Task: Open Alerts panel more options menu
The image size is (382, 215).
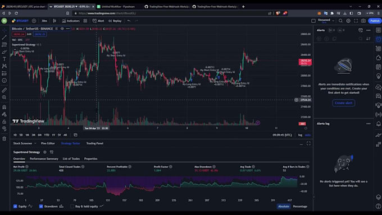Action: [x=369, y=30]
